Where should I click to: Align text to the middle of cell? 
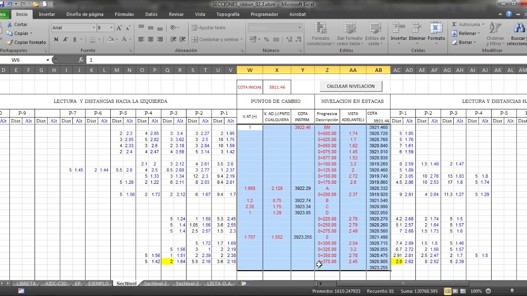pos(150,28)
